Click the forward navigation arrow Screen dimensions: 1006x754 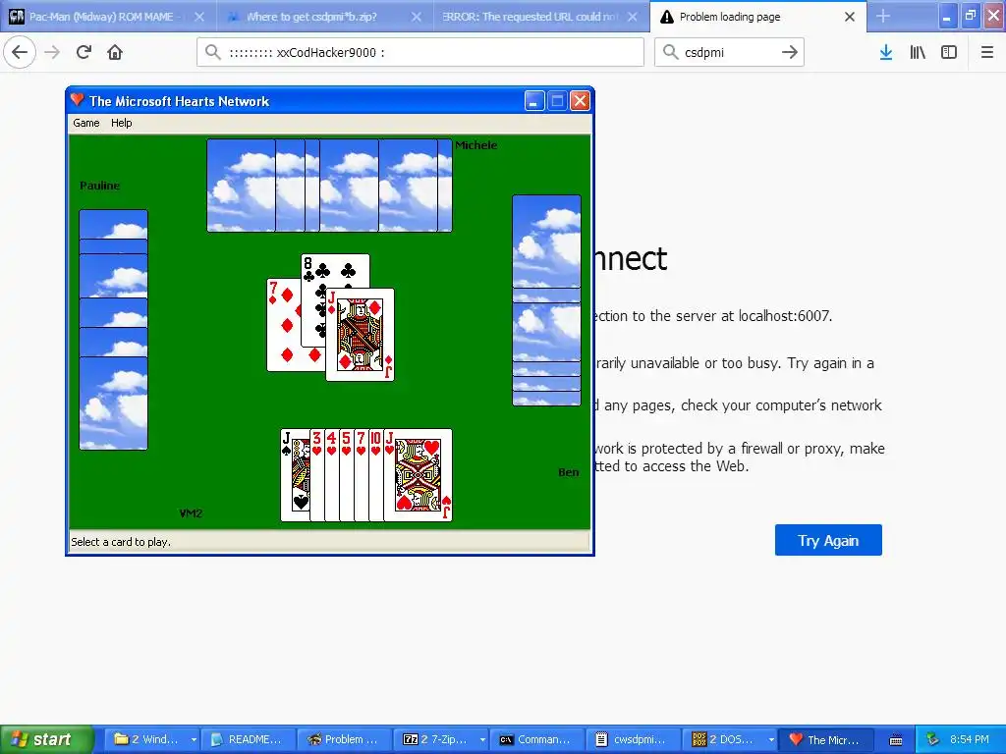(52, 52)
